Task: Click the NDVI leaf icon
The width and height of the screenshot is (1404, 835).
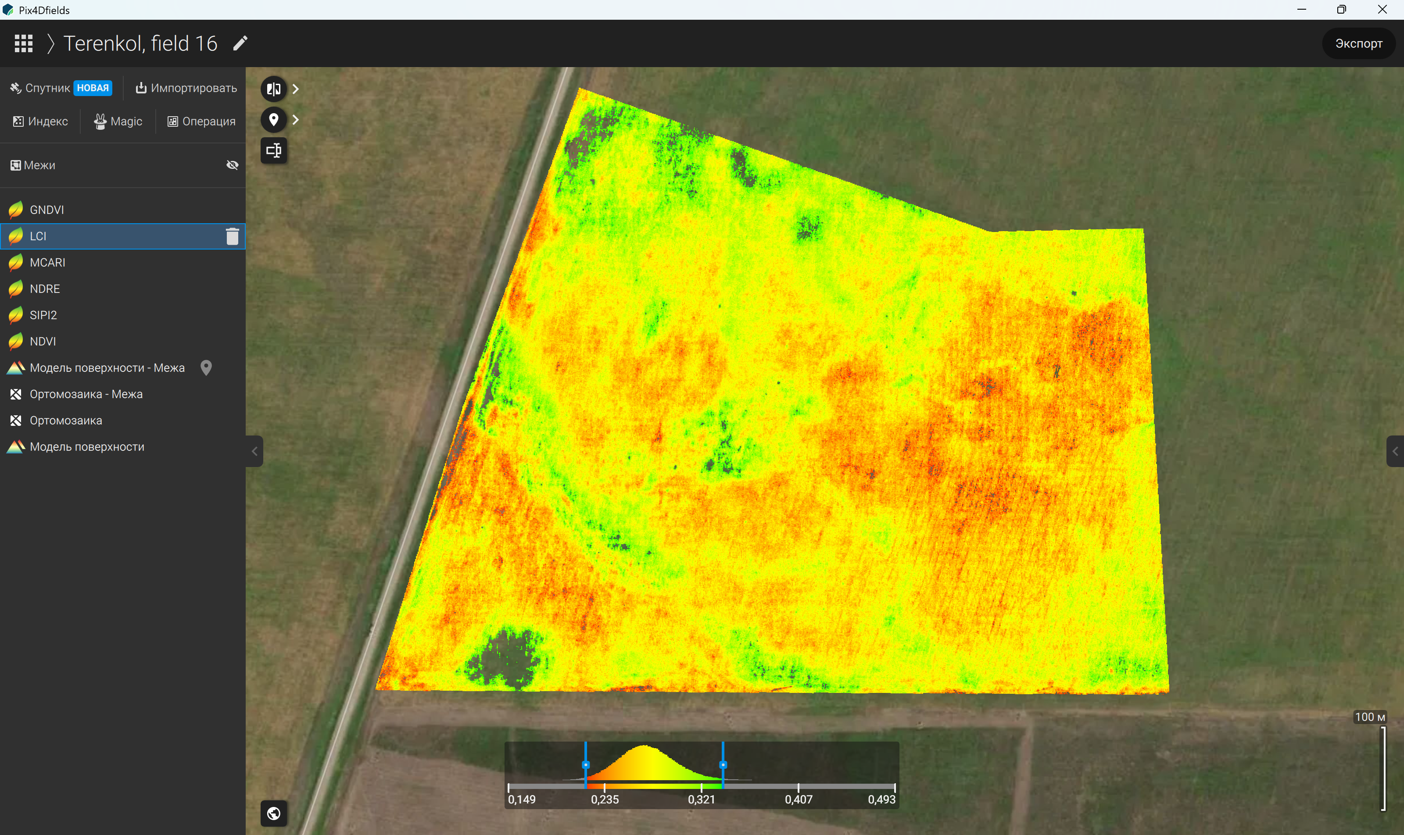Action: tap(16, 342)
